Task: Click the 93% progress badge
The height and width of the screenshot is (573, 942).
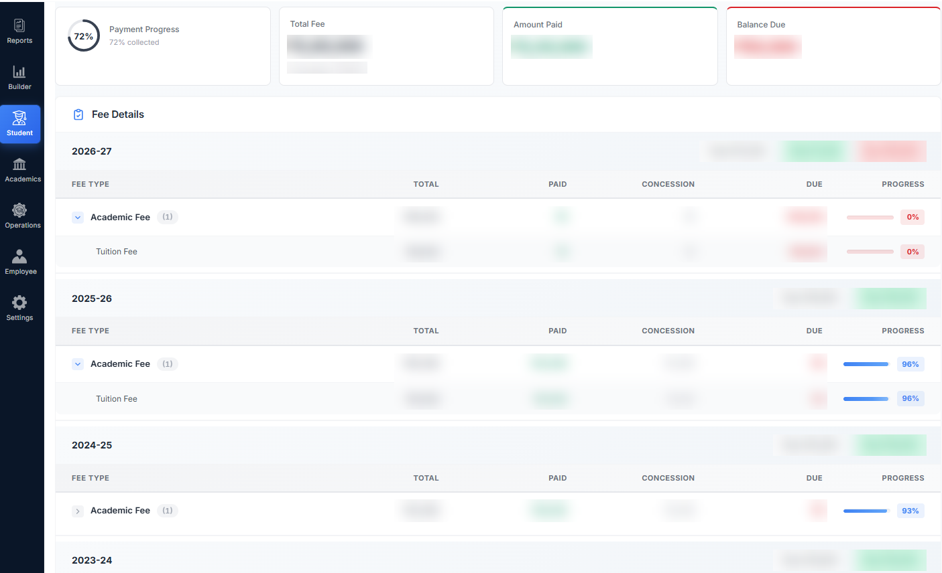Action: point(910,511)
